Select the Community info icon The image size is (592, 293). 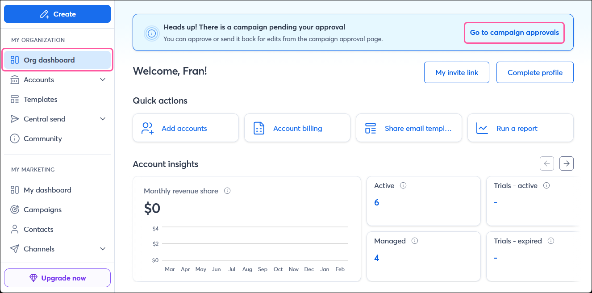coord(14,138)
